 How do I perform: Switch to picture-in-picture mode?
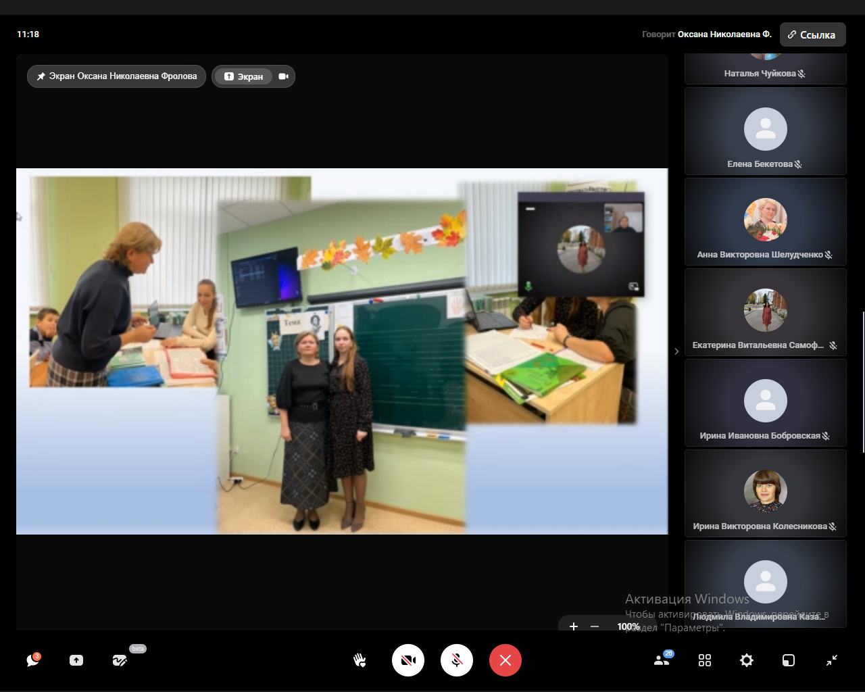click(789, 660)
